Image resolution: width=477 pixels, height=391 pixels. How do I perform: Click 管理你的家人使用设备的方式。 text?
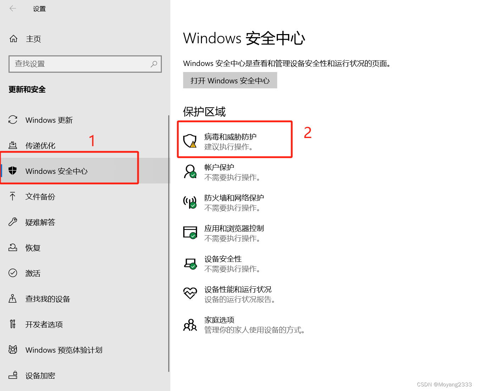[255, 330]
